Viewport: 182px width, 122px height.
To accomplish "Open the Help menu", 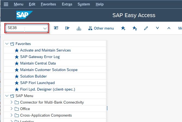I will (100, 4).
